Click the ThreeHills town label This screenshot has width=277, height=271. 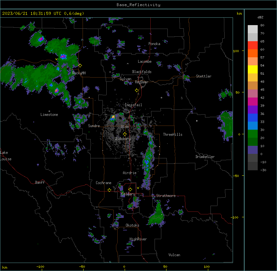pos(173,135)
